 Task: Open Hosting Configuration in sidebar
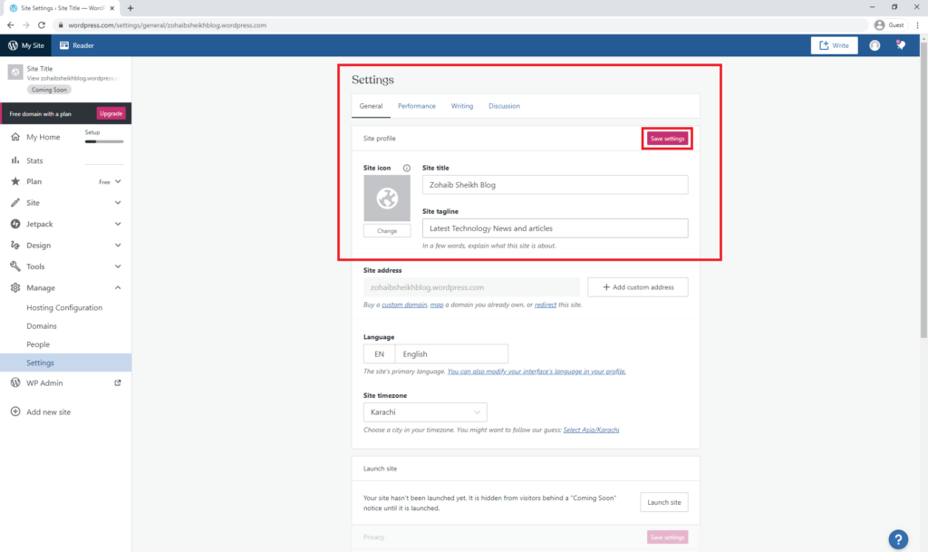(64, 307)
